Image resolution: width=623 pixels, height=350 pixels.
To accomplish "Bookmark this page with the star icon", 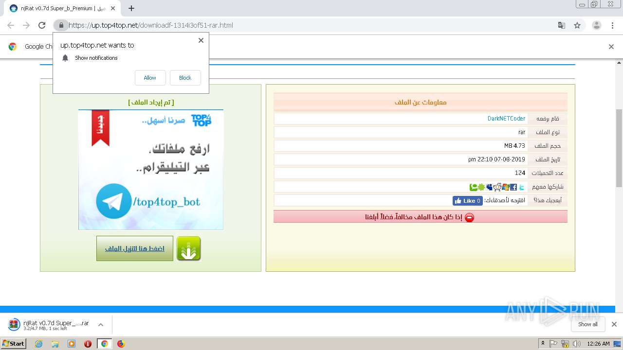I will (x=577, y=25).
